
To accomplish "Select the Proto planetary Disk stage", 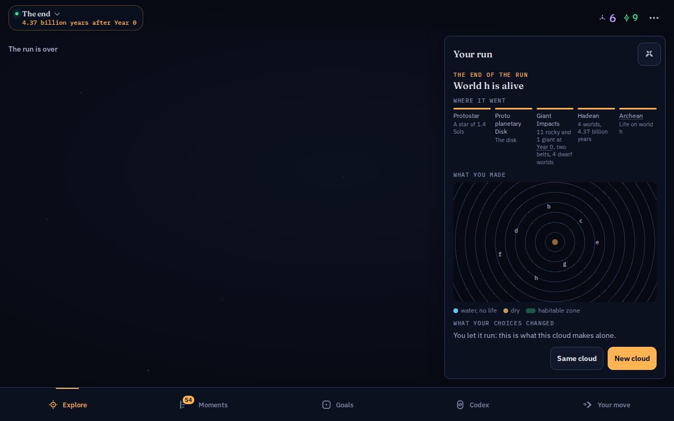I will (513, 127).
